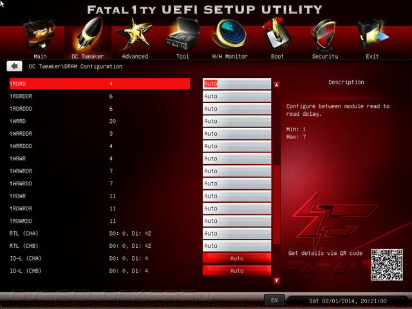Select the tRDWRDR setting row
Viewport: 412px width, 309px height.
click(100, 209)
